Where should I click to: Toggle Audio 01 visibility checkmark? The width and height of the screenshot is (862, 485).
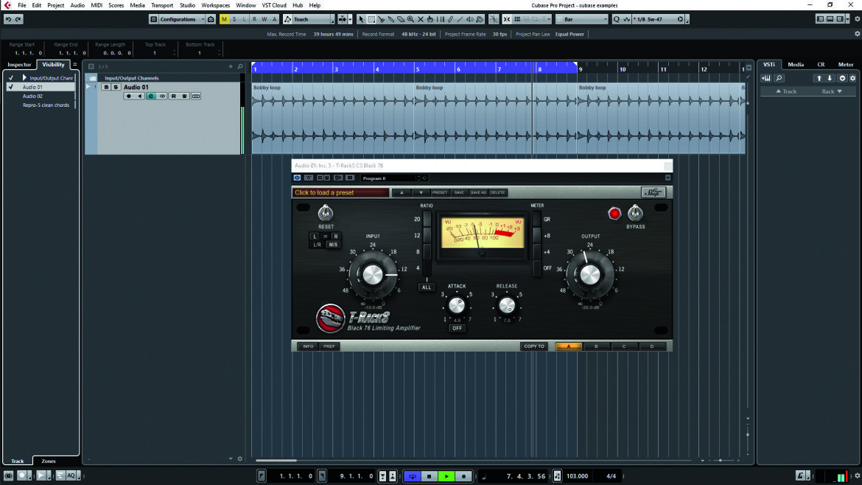tap(10, 87)
